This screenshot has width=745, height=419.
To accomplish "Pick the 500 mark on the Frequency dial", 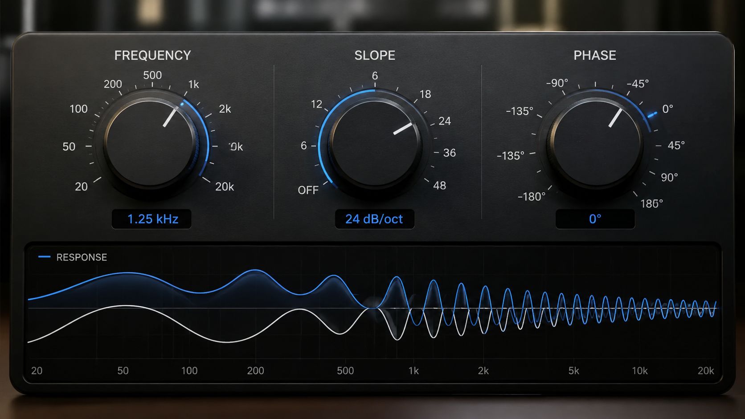I will coord(152,75).
